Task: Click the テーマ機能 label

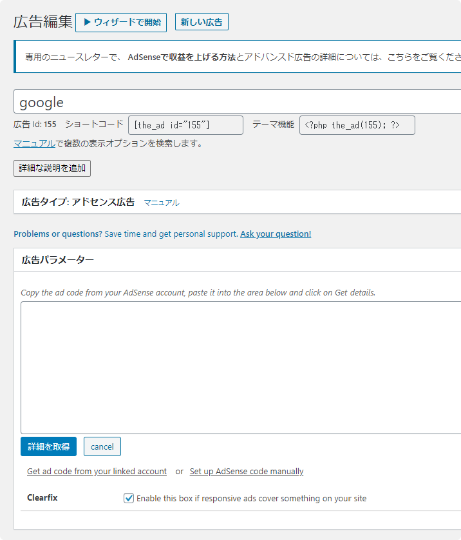Action: pyautogui.click(x=273, y=124)
